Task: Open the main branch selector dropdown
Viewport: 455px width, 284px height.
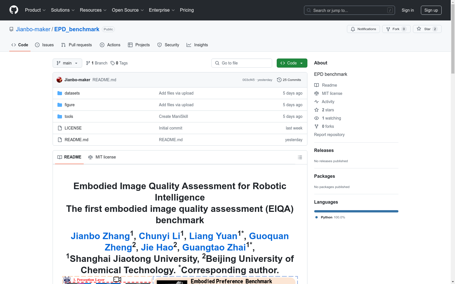Action: tap(67, 63)
